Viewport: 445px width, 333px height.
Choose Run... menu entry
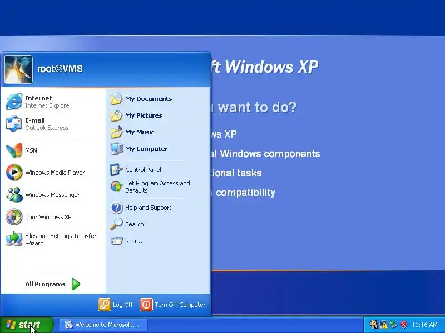click(159, 241)
